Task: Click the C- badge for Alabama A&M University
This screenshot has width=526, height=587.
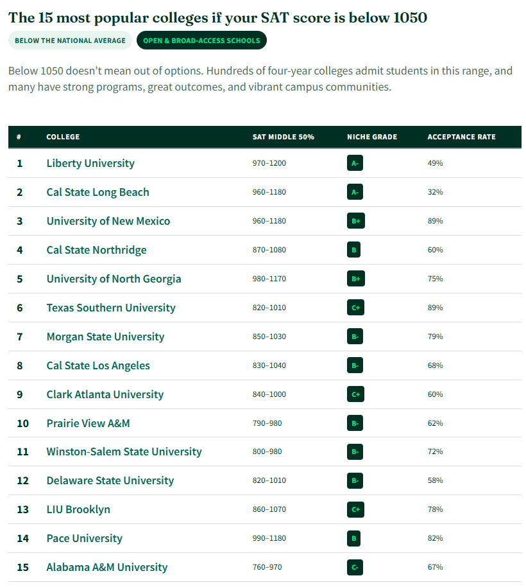Action: coord(355,567)
